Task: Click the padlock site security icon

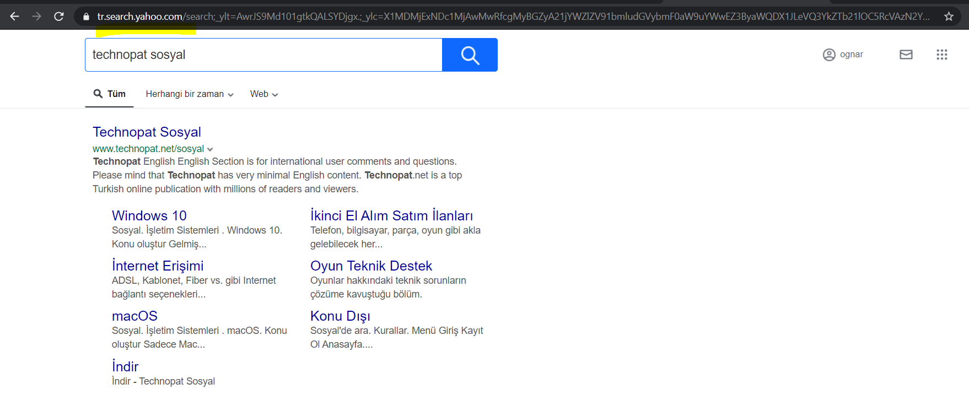Action: (86, 17)
